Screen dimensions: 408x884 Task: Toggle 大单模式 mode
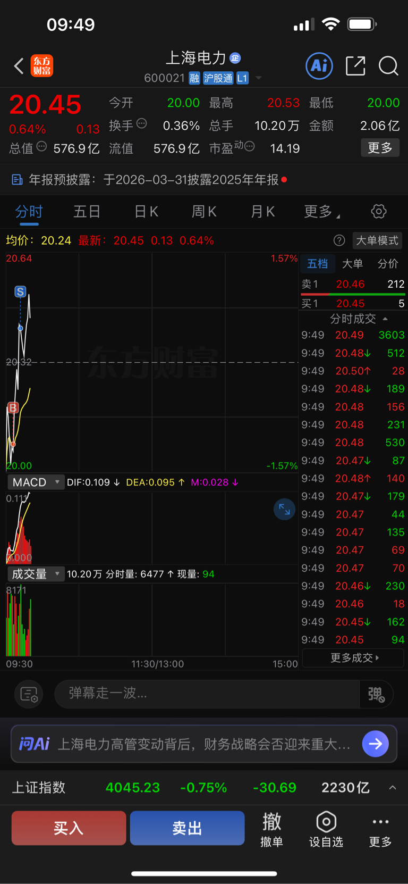[x=377, y=240]
